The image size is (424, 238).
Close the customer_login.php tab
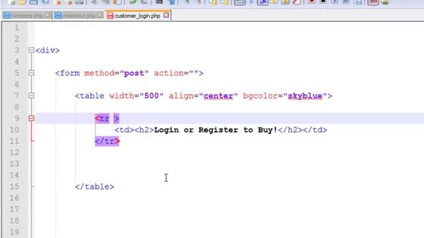tap(166, 15)
